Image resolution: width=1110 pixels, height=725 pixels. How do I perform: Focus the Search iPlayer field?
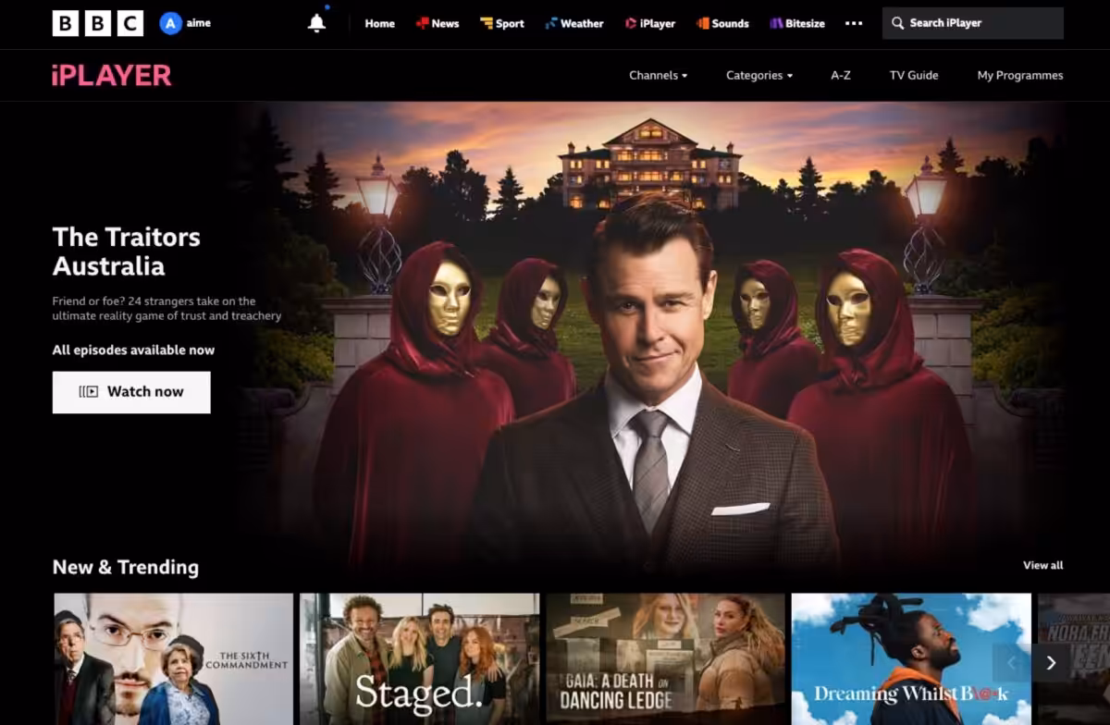(973, 23)
